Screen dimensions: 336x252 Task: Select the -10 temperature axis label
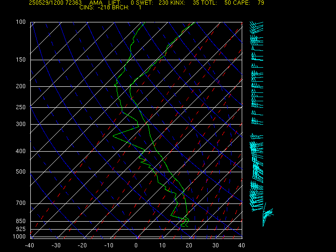coord(109,245)
